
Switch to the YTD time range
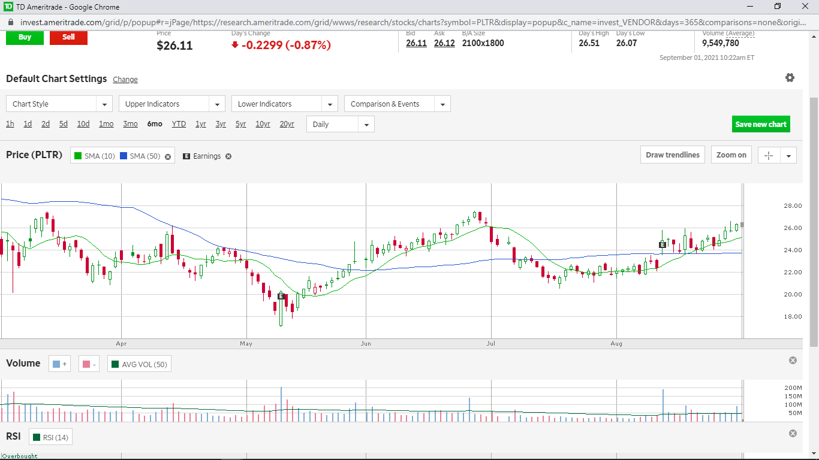(179, 124)
